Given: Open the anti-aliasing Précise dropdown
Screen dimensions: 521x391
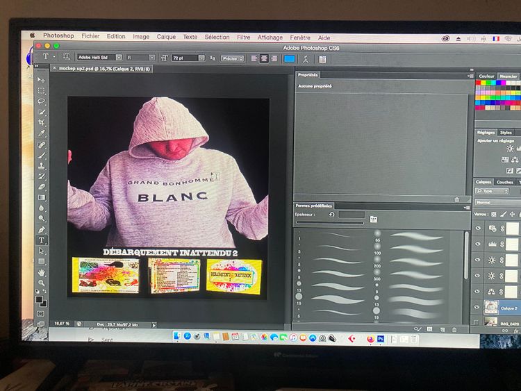Looking at the screenshot, I should click(233, 58).
